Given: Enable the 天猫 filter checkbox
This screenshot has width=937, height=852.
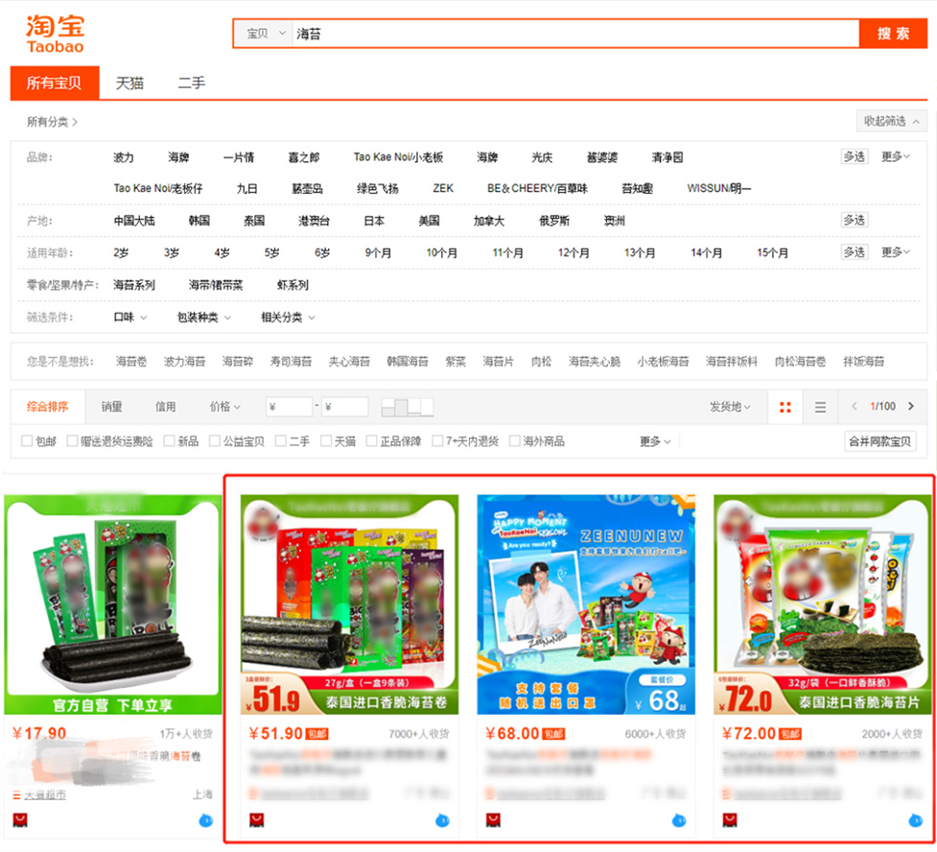Looking at the screenshot, I should tap(326, 441).
